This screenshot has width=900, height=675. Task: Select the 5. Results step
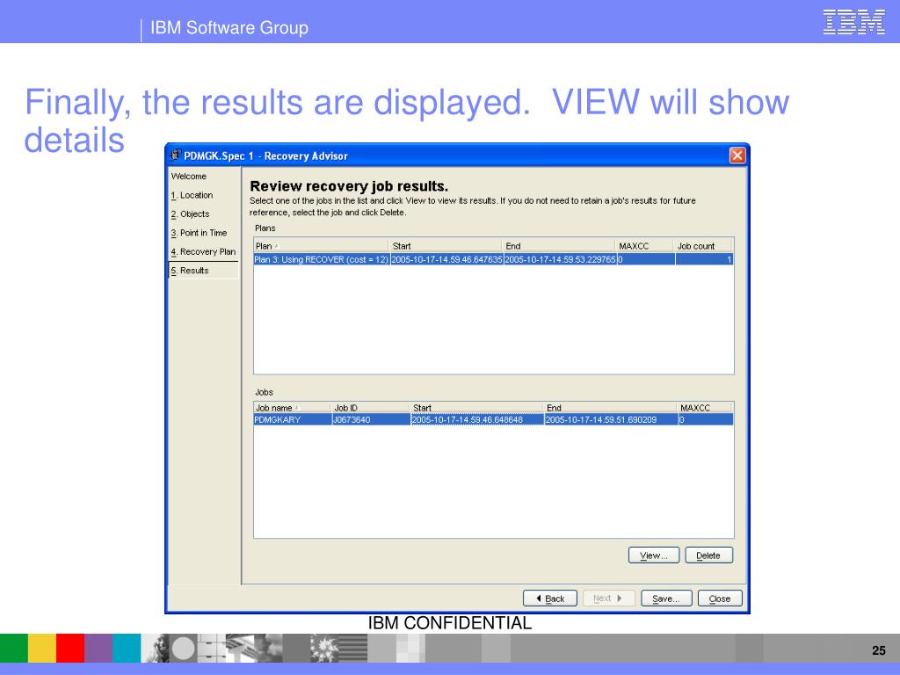pyautogui.click(x=203, y=271)
